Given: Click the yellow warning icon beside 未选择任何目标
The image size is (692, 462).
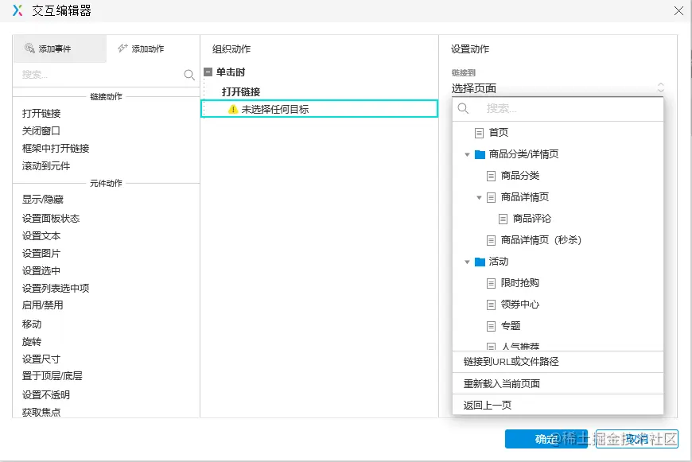Looking at the screenshot, I should pyautogui.click(x=232, y=109).
